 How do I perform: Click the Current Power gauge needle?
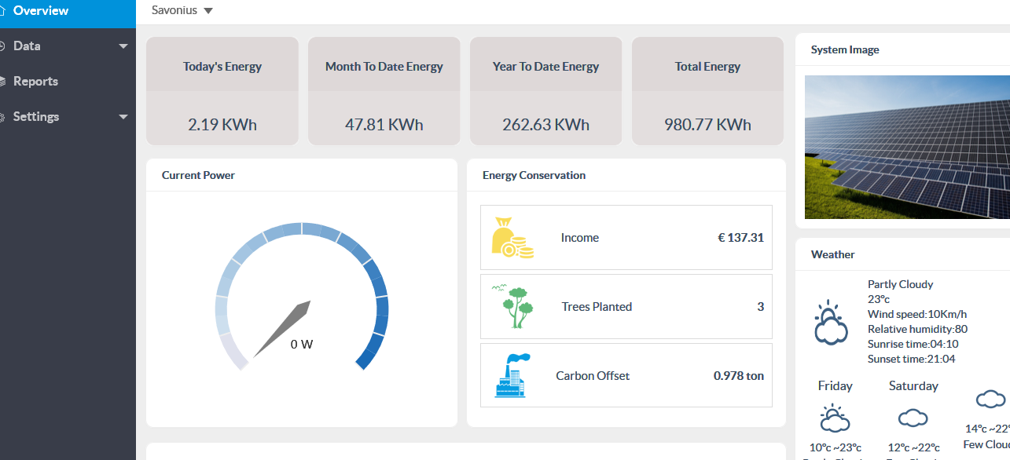[283, 327]
